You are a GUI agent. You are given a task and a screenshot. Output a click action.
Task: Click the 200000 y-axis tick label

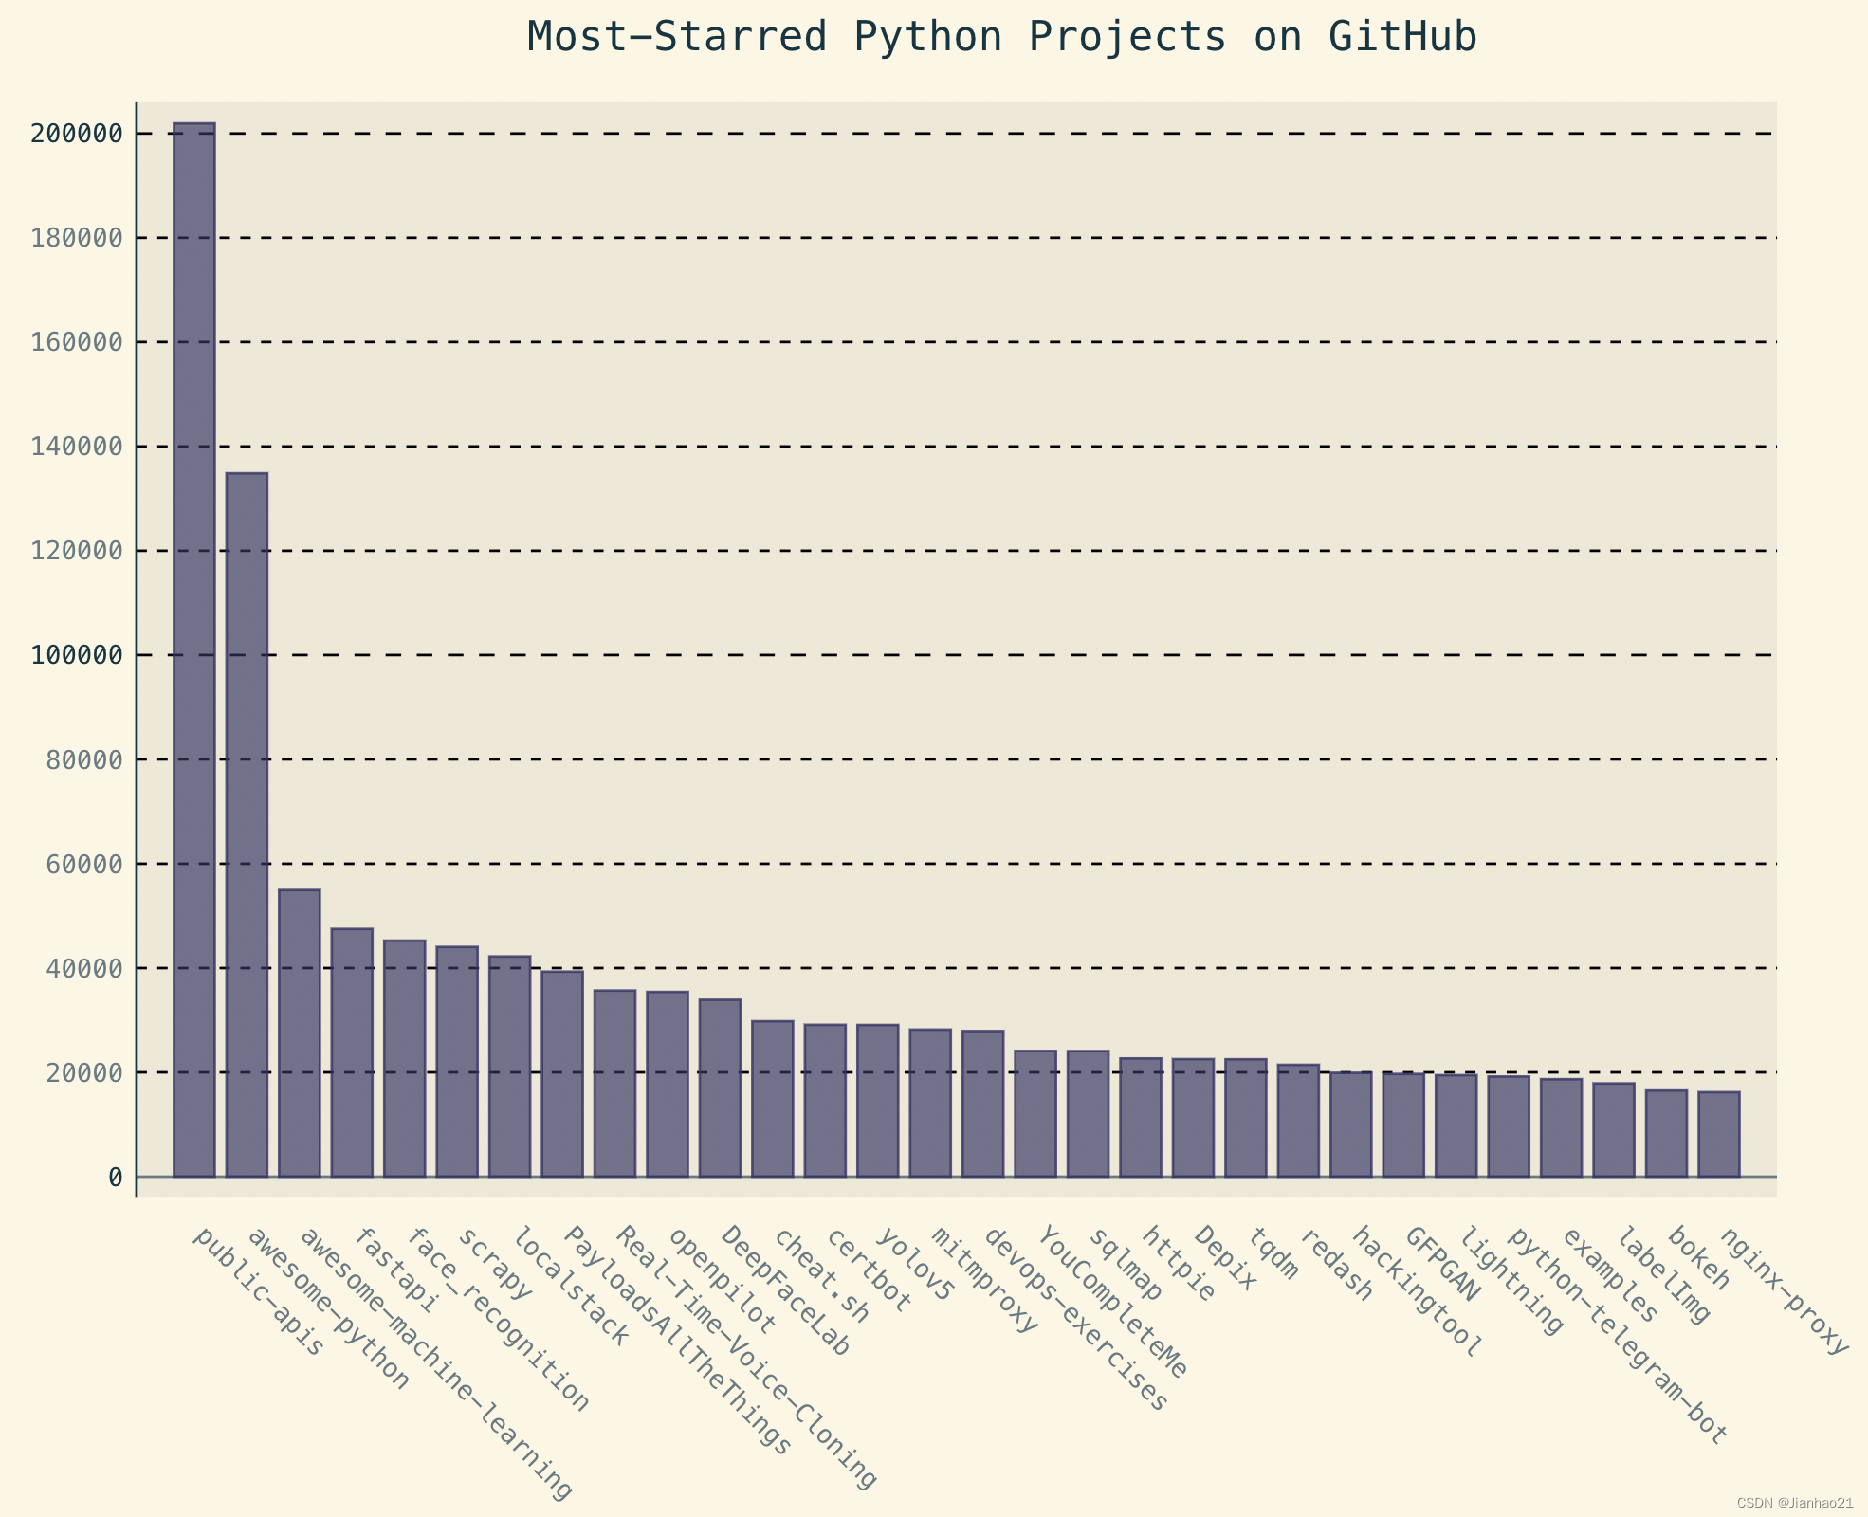point(77,134)
